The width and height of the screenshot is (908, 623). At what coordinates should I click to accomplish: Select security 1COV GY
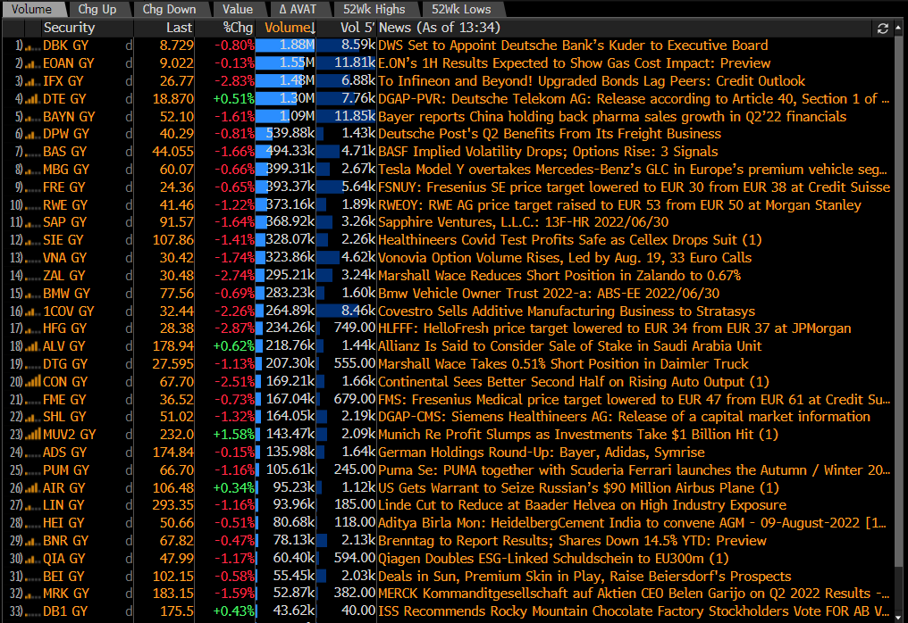[68, 311]
